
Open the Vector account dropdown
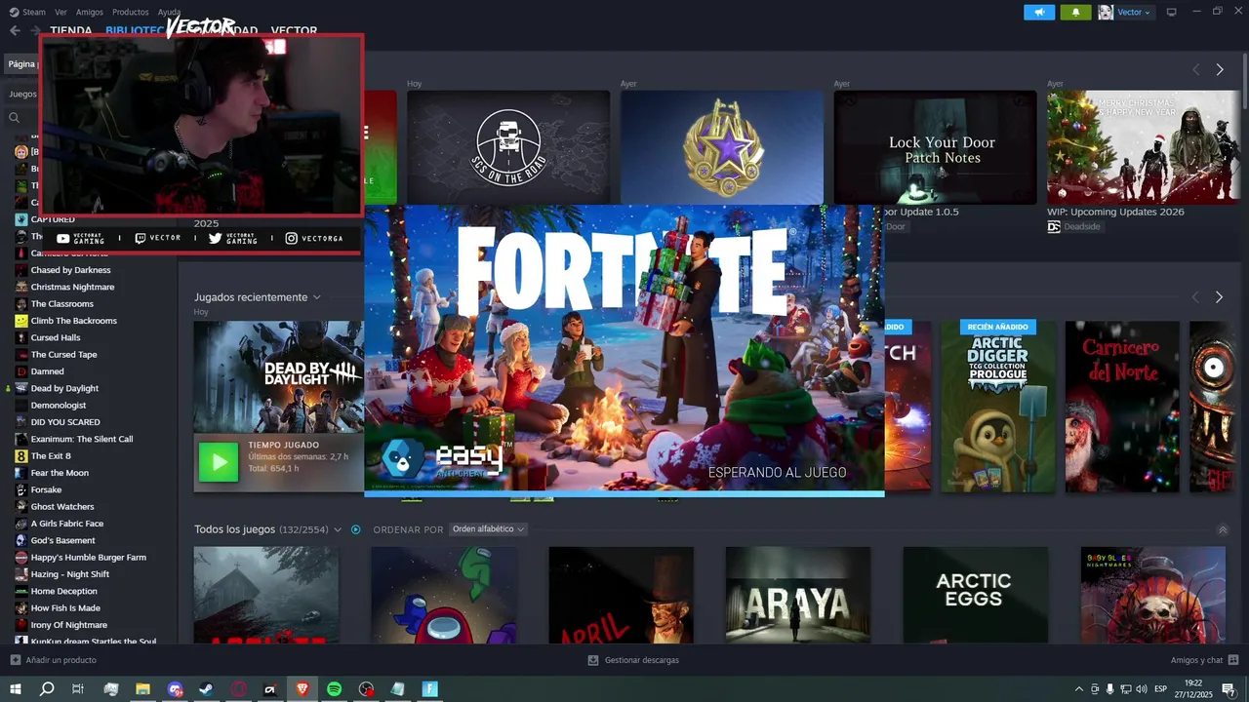pyautogui.click(x=1125, y=12)
